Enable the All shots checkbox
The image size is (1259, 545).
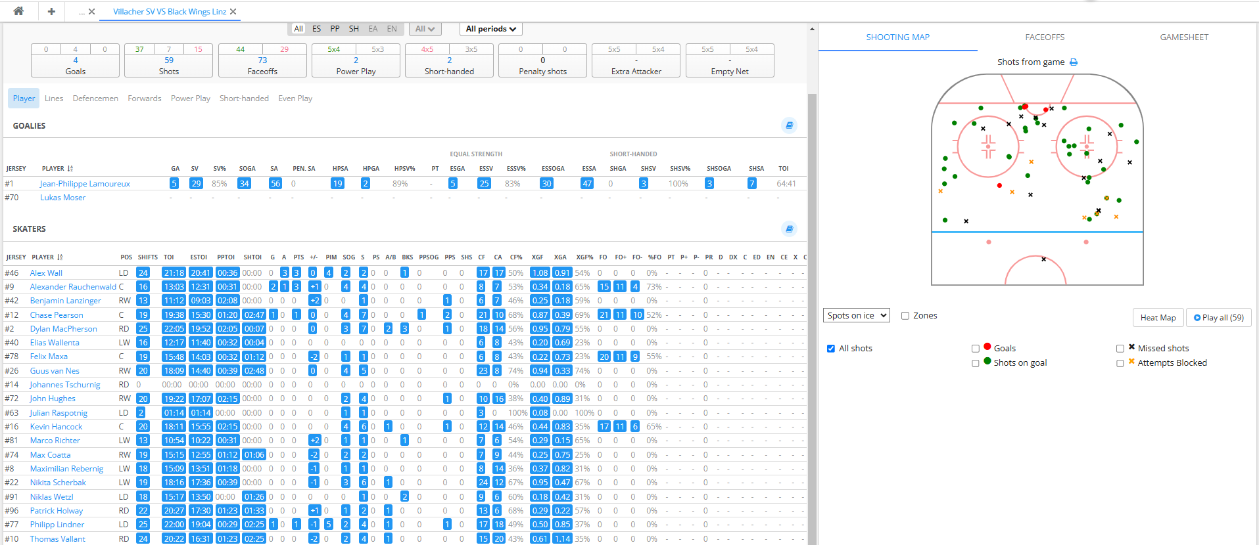click(x=831, y=349)
